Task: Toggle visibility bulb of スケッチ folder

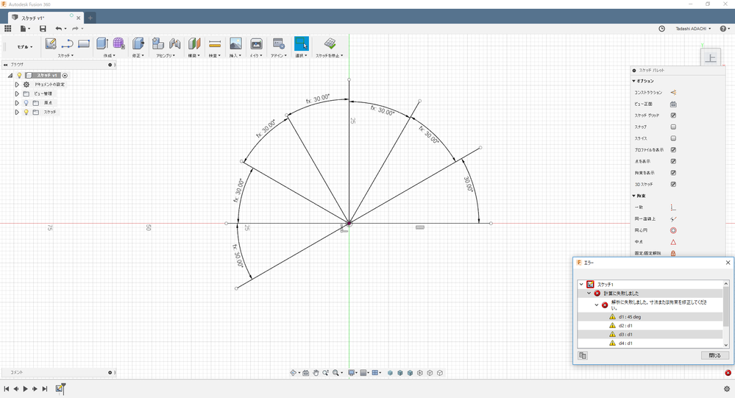Action: click(26, 112)
